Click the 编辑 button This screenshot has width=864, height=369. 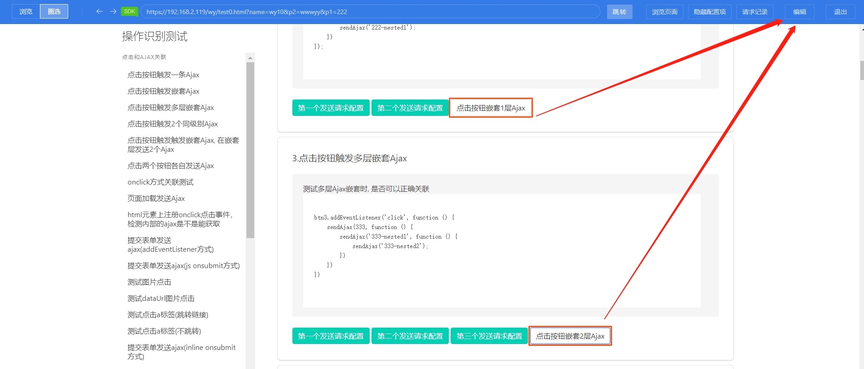800,12
